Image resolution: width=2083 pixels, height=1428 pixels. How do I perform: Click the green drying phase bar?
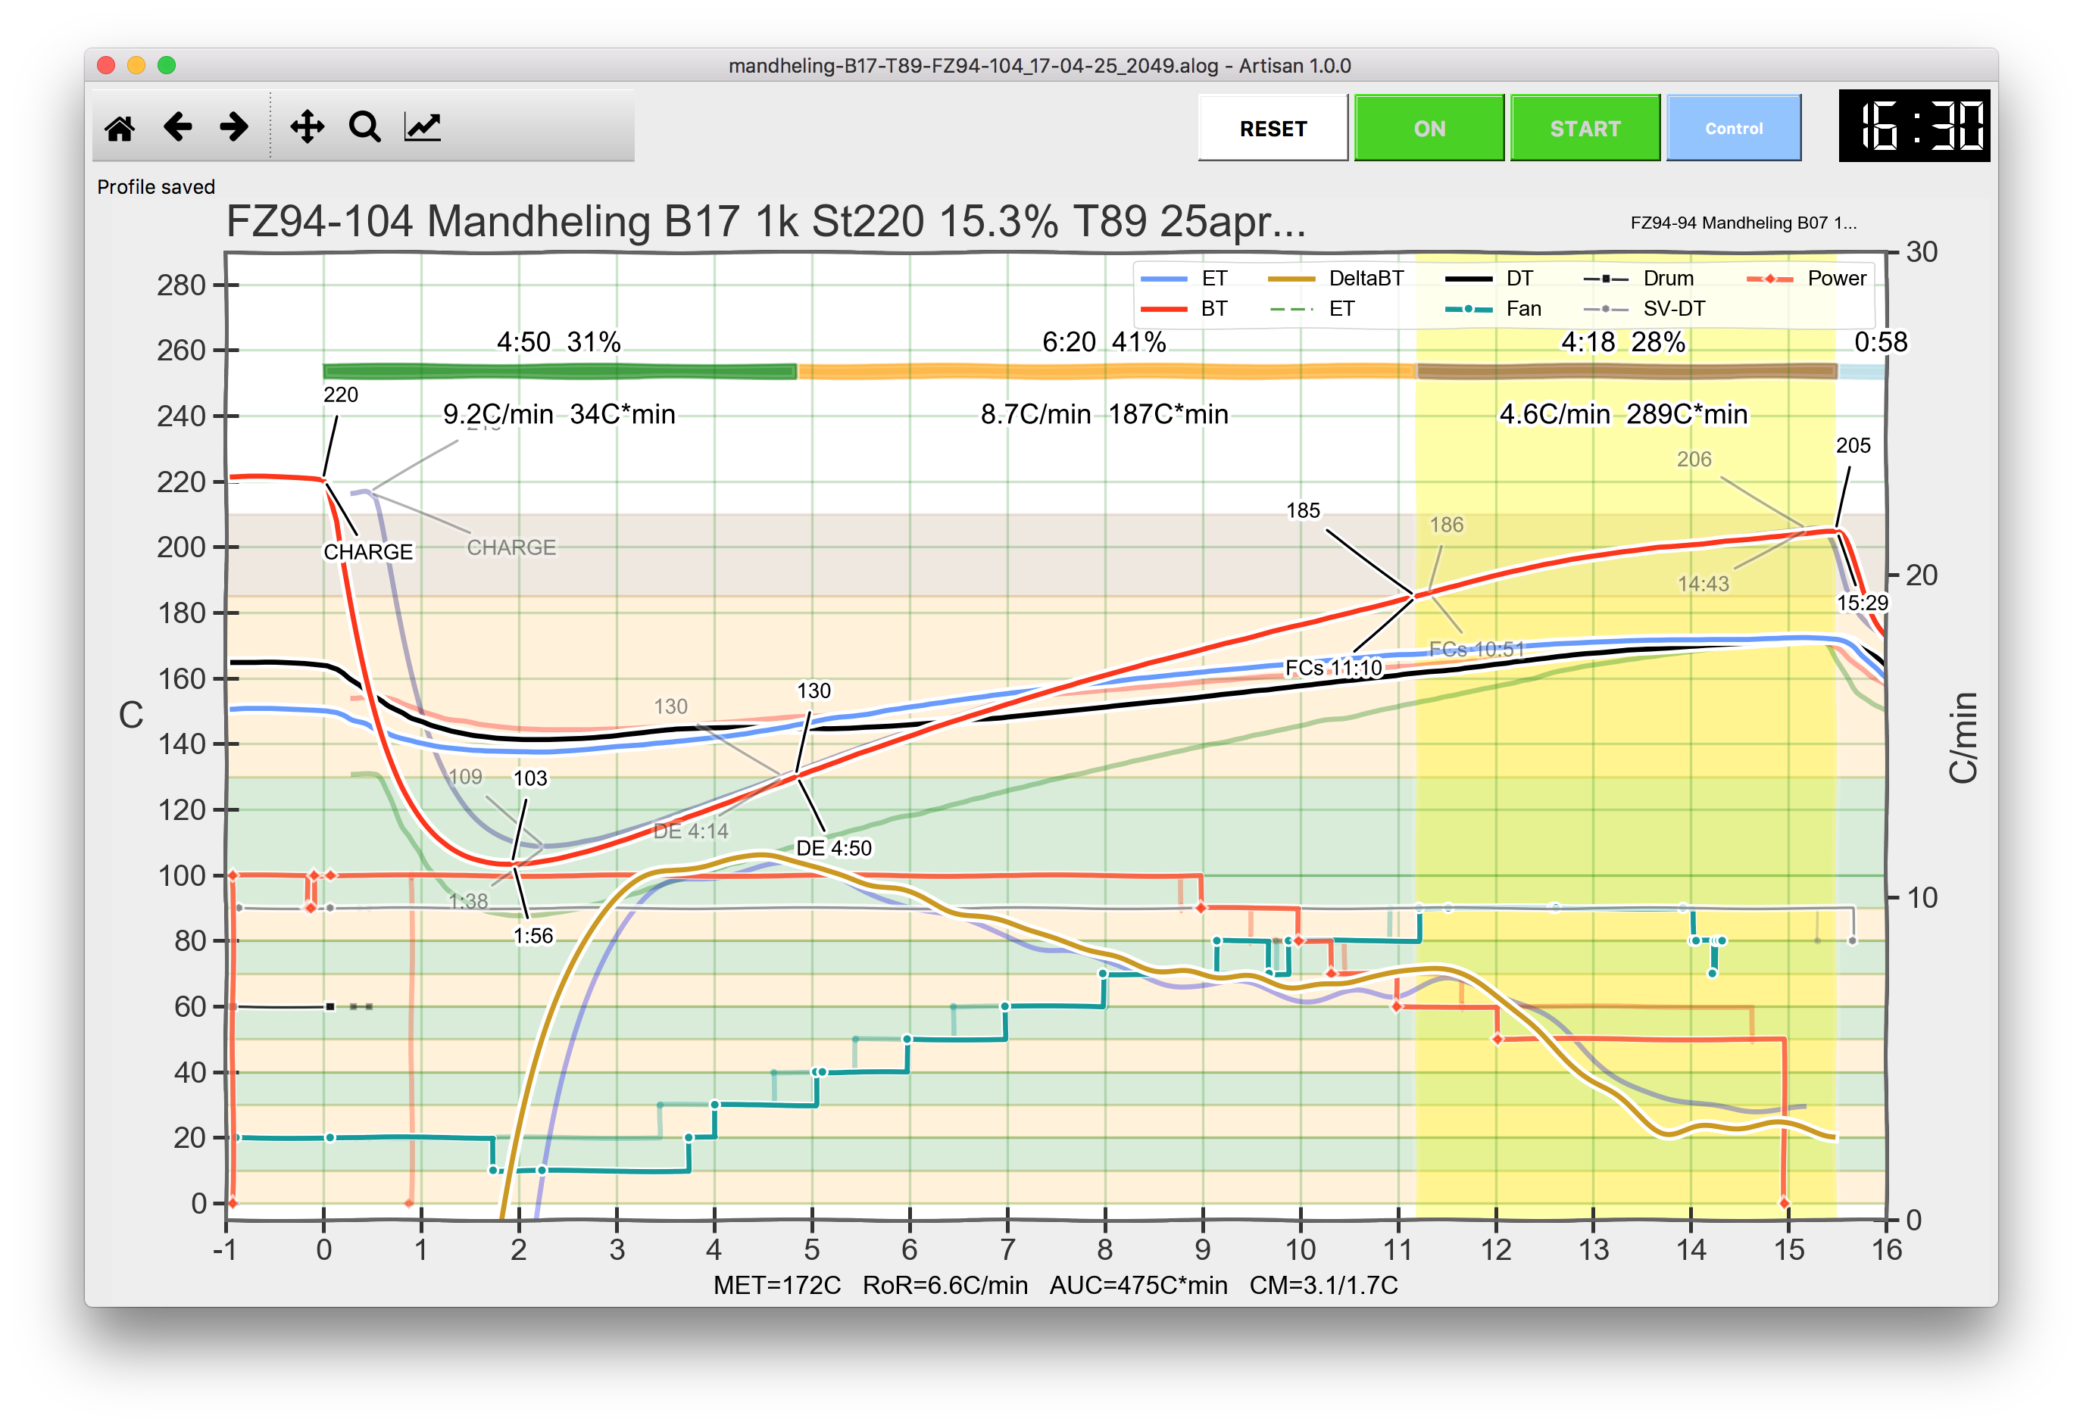click(x=559, y=371)
